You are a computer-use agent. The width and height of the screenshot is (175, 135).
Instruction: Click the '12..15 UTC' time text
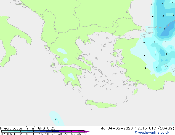145,128
